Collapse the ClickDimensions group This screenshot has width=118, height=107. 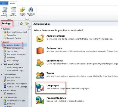[2, 97]
